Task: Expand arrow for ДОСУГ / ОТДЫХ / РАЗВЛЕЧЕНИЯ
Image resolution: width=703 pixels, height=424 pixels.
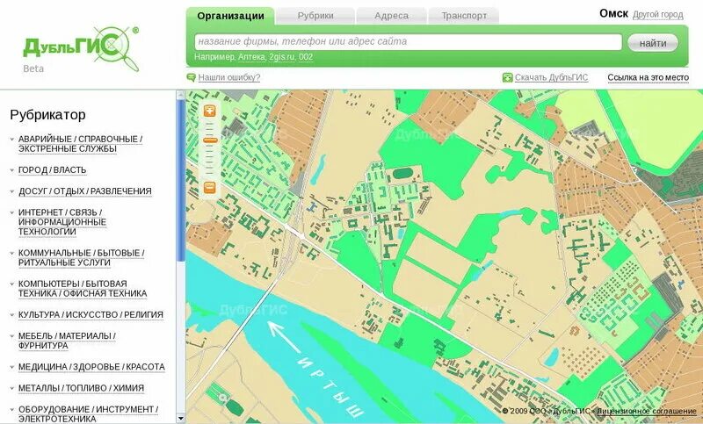Action: pyautogui.click(x=12, y=191)
